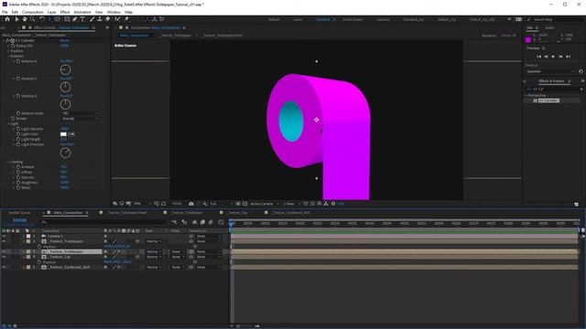The height and width of the screenshot is (329, 586).
Task: Select CC Cylinder in Effects & Presets
Action: coord(548,101)
